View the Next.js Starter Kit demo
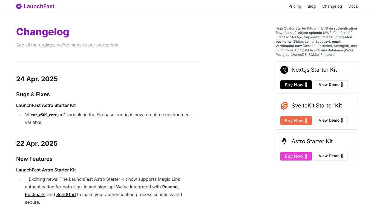This screenshot has height=210, width=374. (331, 85)
